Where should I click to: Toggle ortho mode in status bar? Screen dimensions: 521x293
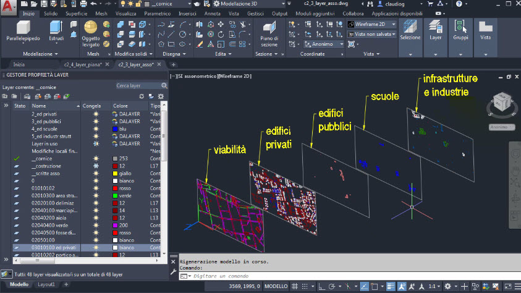321,286
